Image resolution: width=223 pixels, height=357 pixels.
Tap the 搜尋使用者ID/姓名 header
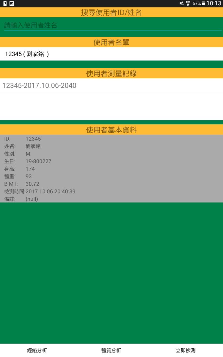point(111,13)
